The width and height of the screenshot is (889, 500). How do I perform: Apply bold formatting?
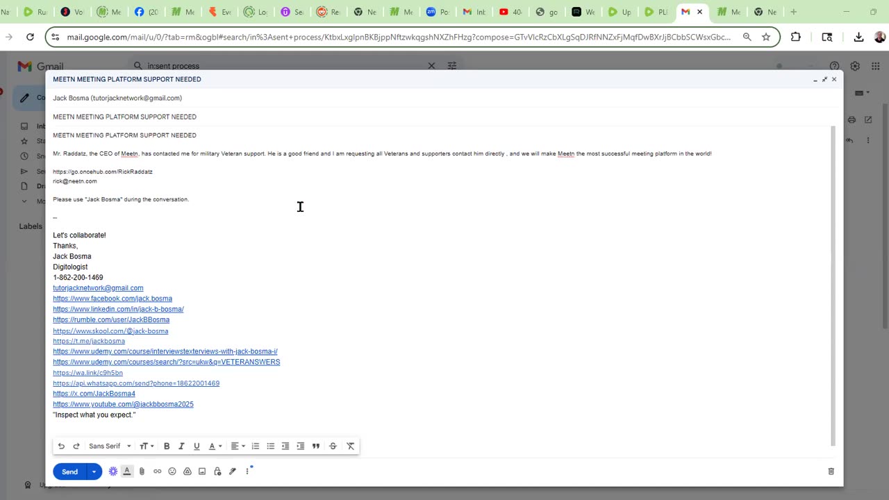point(167,446)
